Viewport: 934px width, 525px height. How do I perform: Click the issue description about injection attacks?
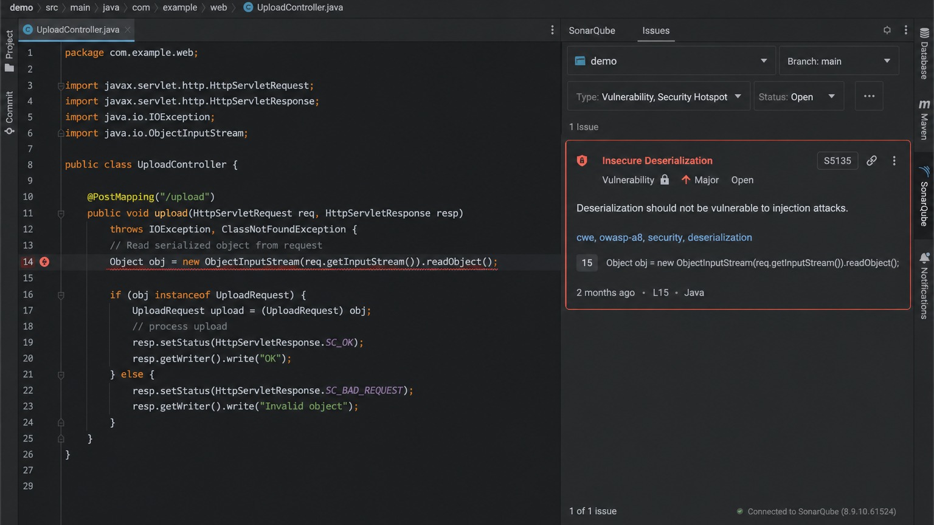[x=712, y=208]
